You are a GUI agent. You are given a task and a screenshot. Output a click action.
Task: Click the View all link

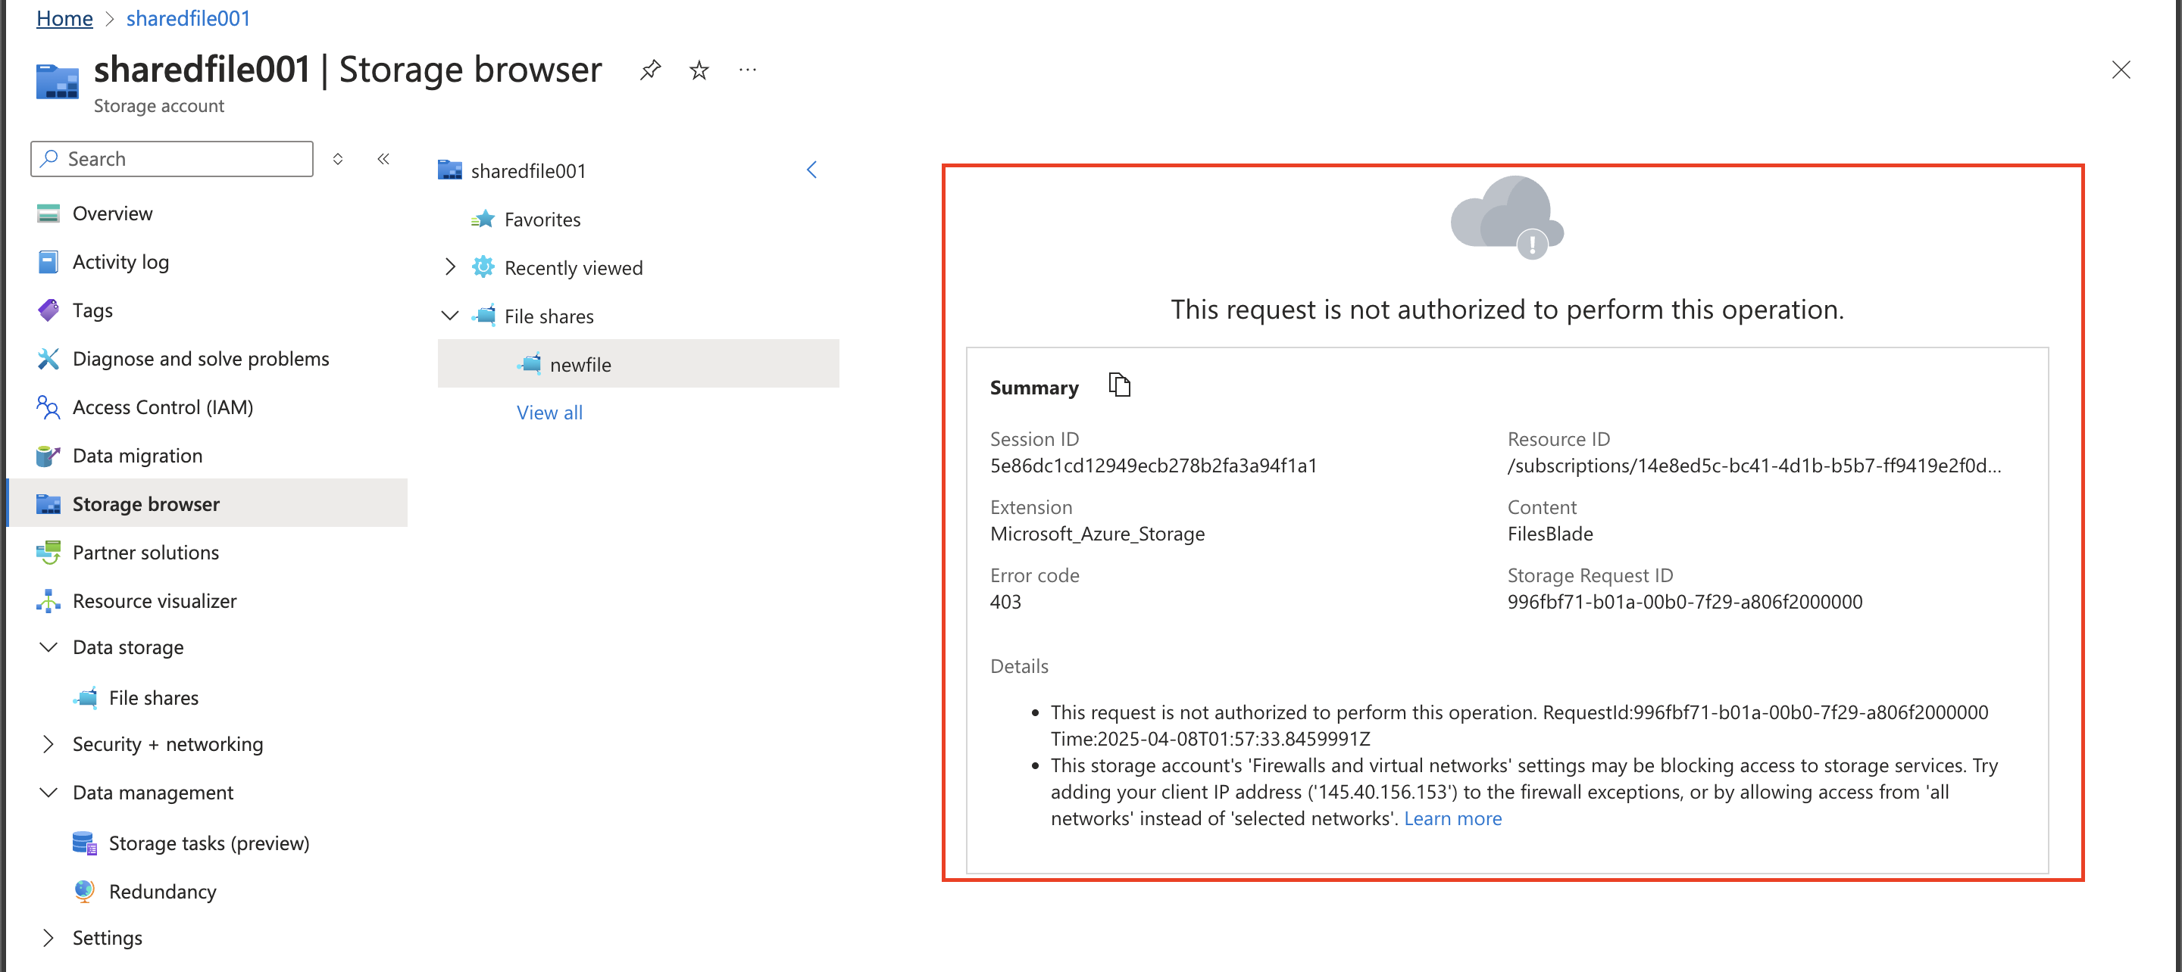pyautogui.click(x=549, y=413)
